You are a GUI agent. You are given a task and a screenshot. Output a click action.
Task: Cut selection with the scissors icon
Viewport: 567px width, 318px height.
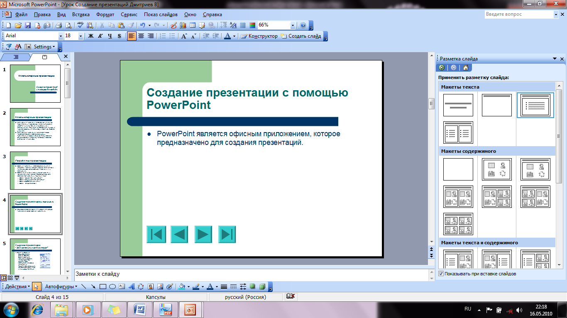pyautogui.click(x=101, y=25)
